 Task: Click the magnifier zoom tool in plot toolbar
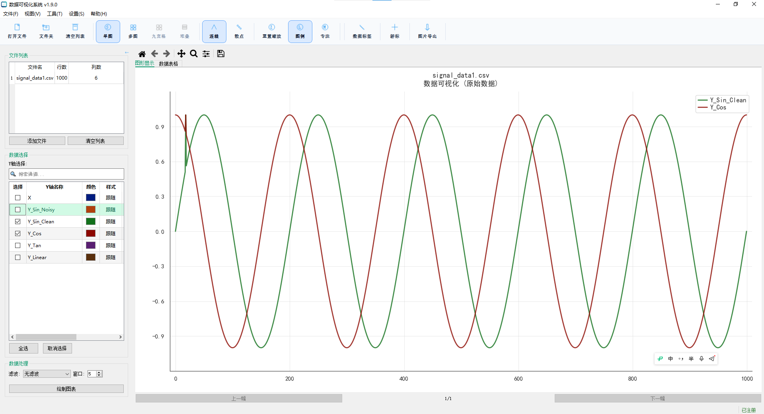coord(194,54)
